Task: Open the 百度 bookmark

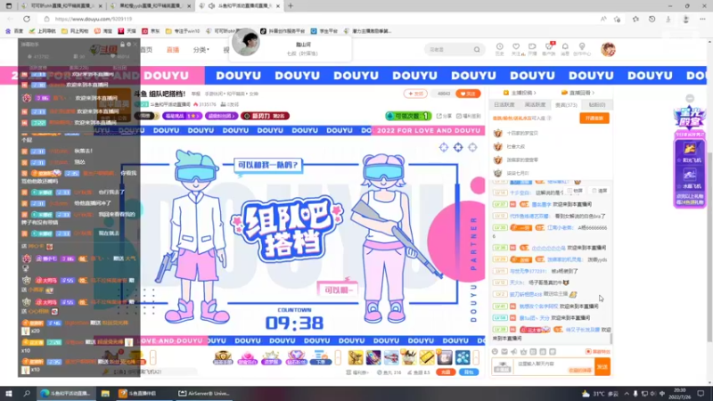Action: tap(14, 31)
